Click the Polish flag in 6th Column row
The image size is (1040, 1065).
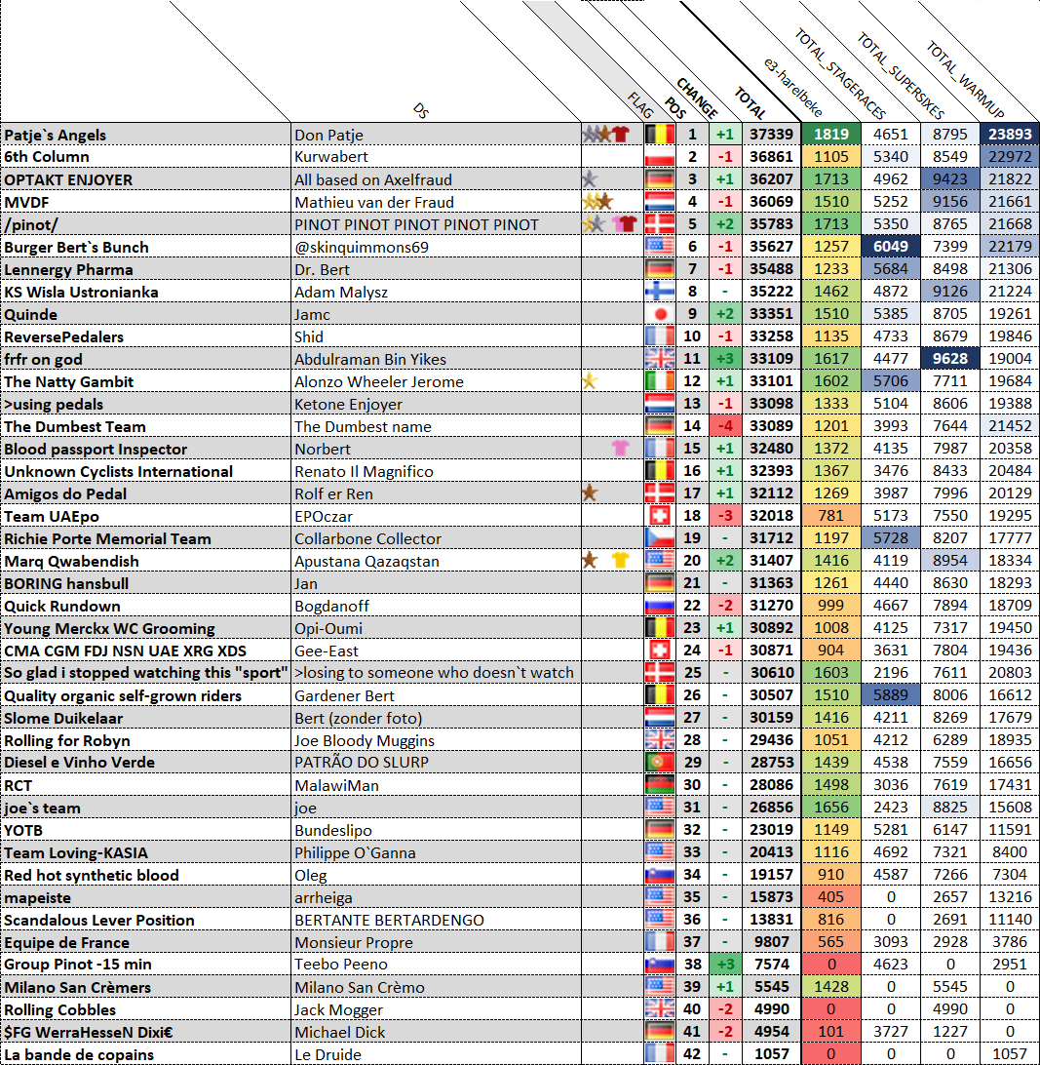[x=659, y=157]
